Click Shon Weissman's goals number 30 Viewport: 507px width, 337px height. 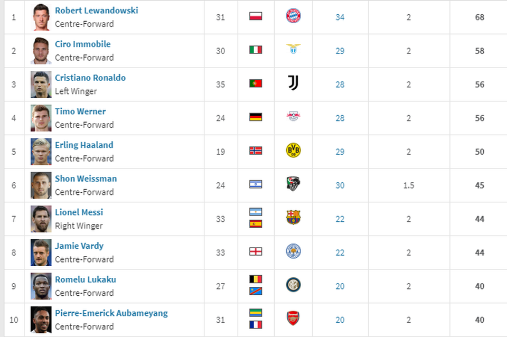pyautogui.click(x=340, y=185)
